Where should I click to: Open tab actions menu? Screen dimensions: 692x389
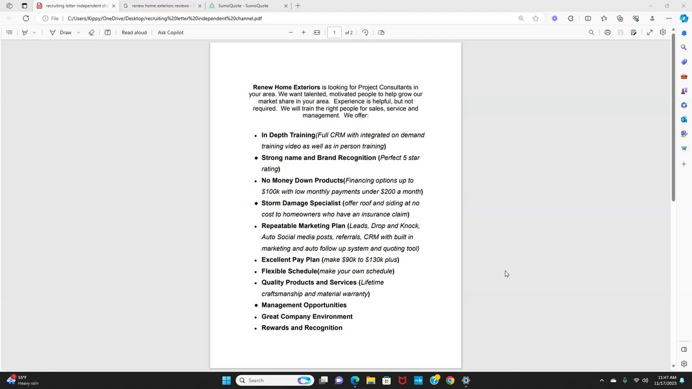[x=24, y=6]
